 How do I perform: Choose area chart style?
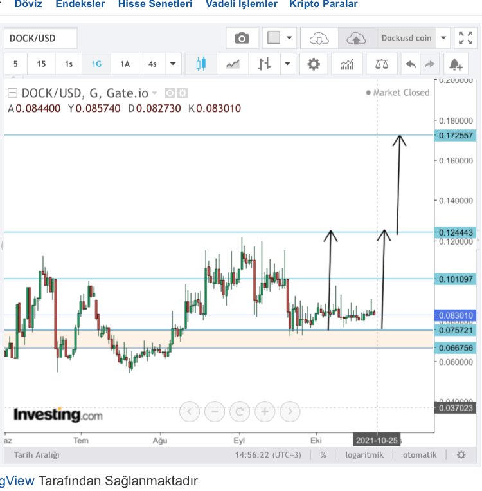[233, 64]
